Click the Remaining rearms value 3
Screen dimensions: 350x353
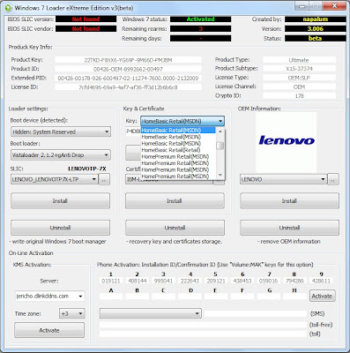pyautogui.click(x=201, y=29)
